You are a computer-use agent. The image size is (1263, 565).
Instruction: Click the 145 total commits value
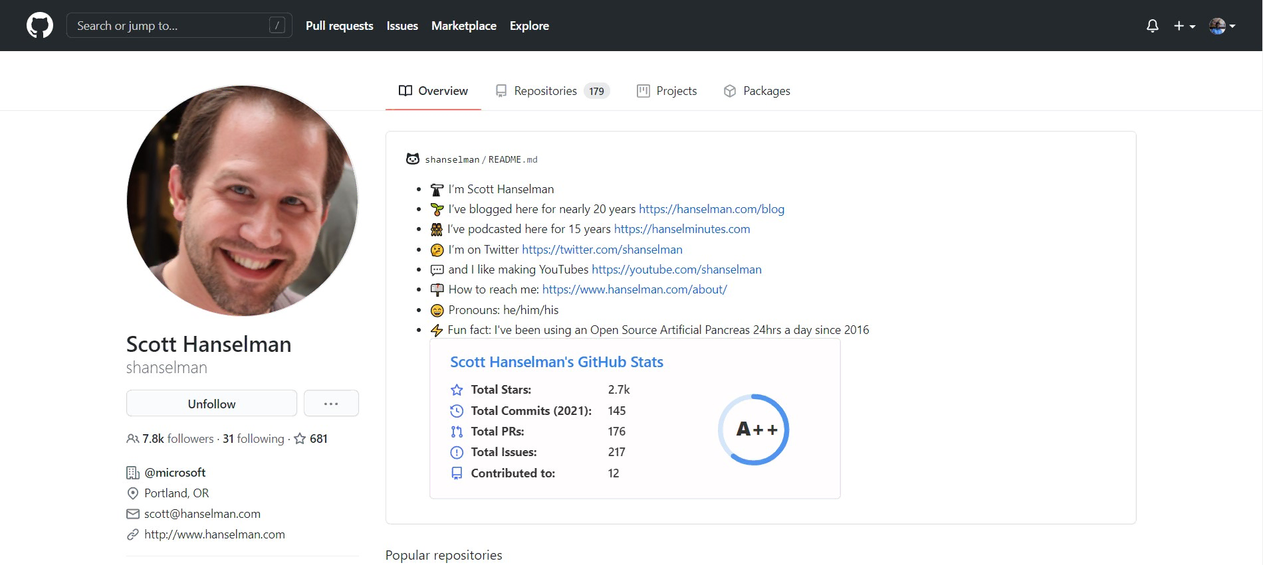(x=617, y=411)
